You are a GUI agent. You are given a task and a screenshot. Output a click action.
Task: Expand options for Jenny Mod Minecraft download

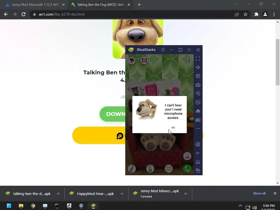pos(186,194)
